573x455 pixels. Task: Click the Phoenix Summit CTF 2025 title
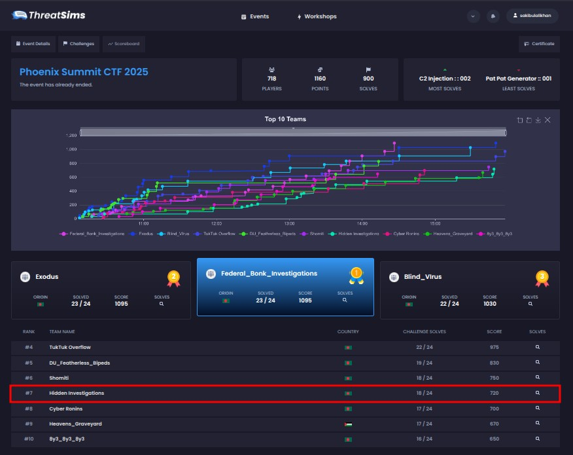pos(84,72)
